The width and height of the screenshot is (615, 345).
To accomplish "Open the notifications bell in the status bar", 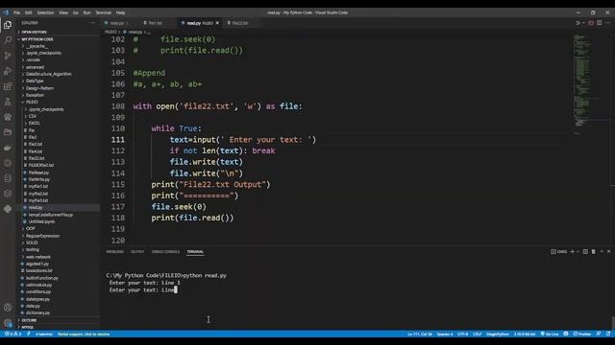I will 608,334.
